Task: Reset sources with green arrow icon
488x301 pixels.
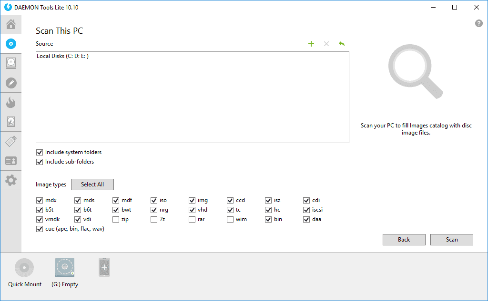Action: [x=341, y=44]
